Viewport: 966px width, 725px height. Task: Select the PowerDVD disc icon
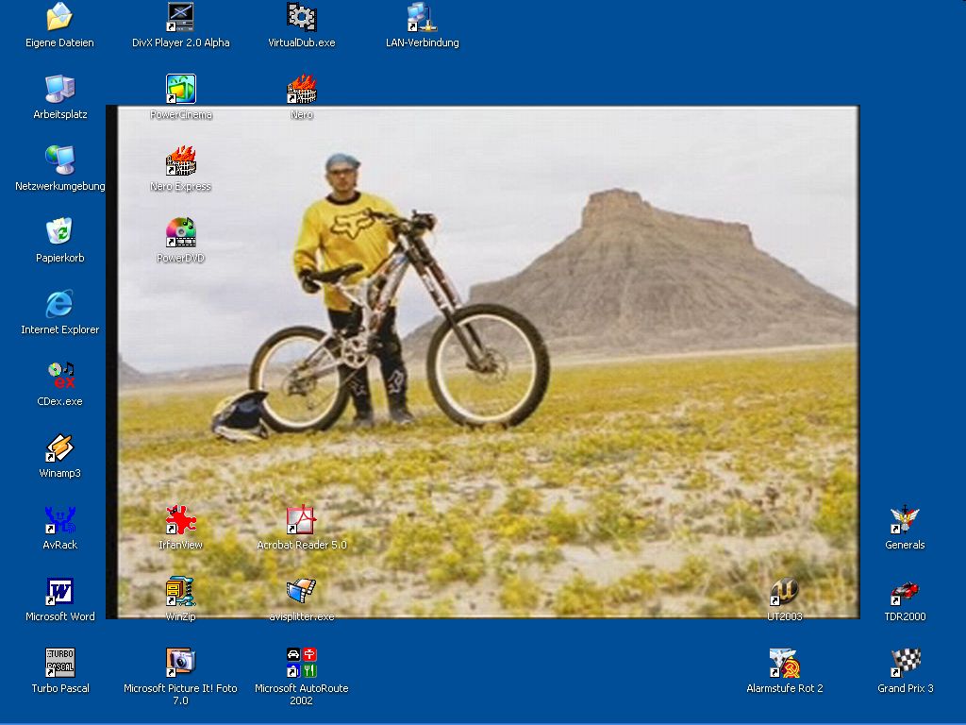click(180, 232)
